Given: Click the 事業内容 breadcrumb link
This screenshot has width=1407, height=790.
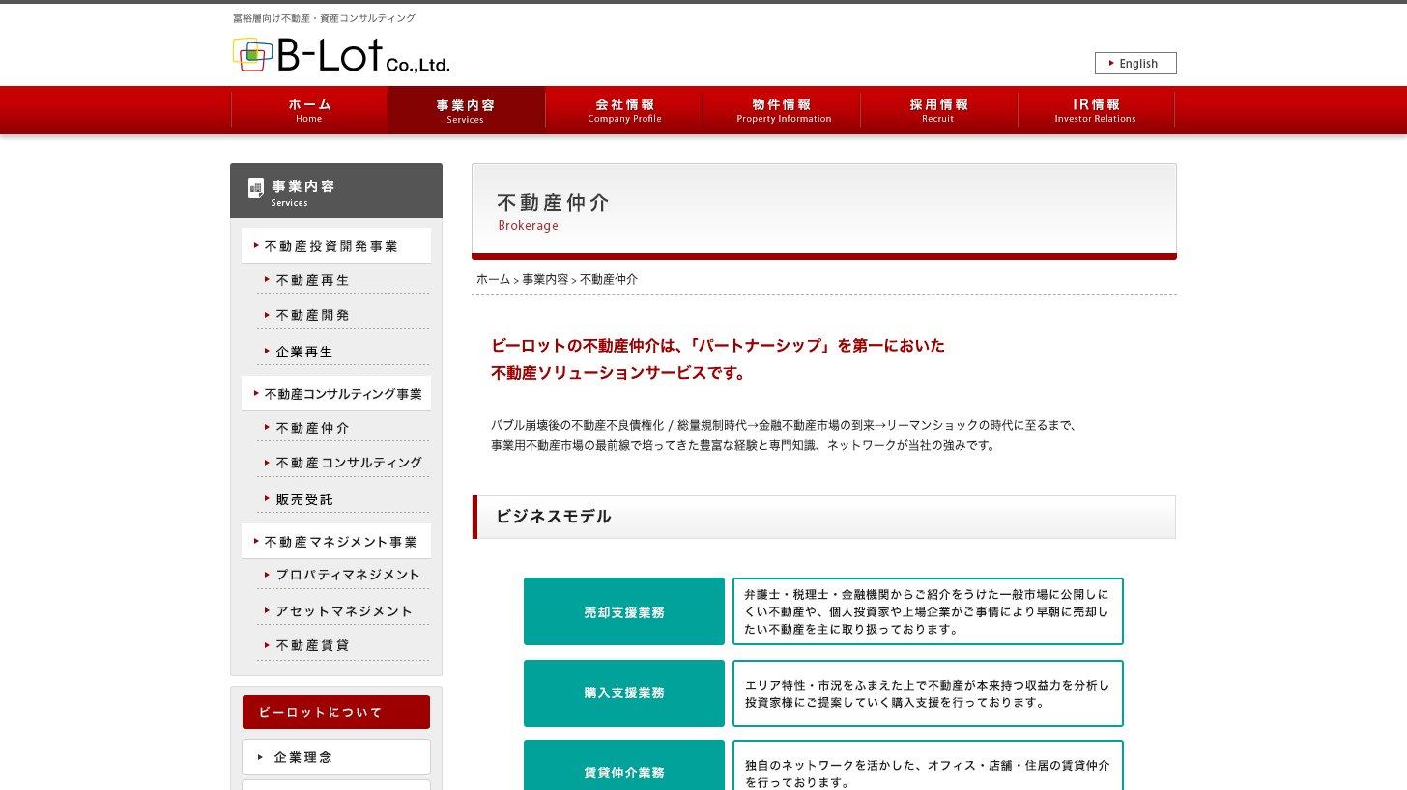Looking at the screenshot, I should pyautogui.click(x=545, y=279).
